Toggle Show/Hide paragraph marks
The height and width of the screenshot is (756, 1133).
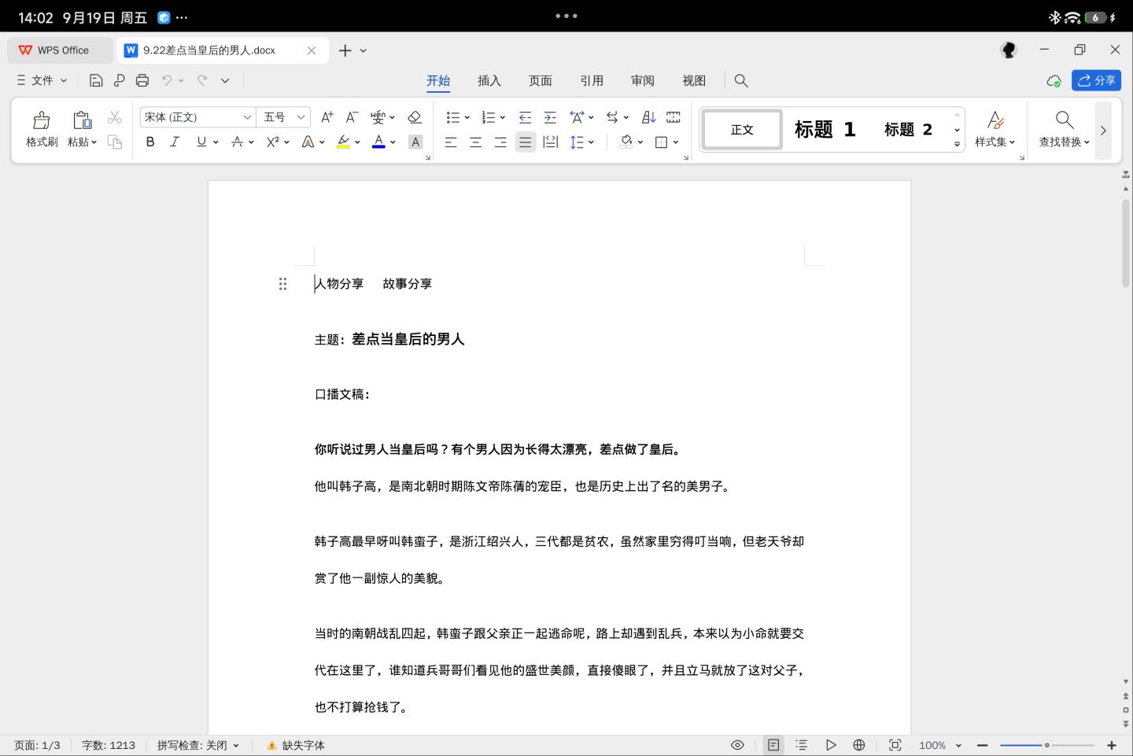pos(674,116)
